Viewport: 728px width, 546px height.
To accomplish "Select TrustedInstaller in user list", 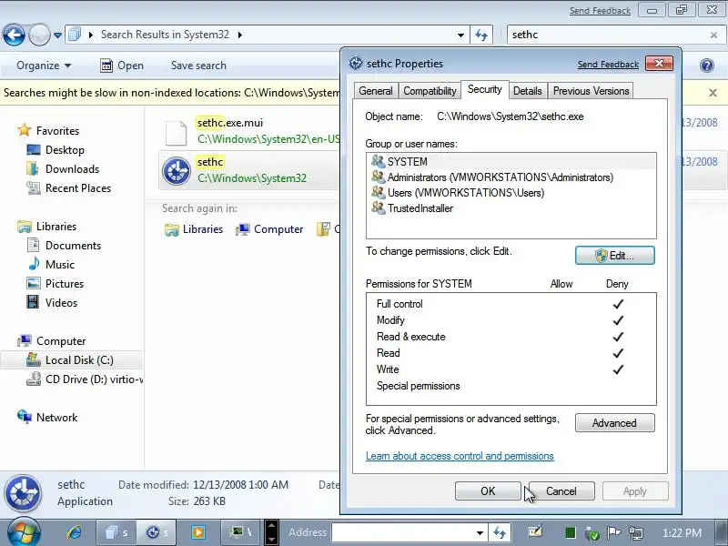I will click(x=511, y=208).
